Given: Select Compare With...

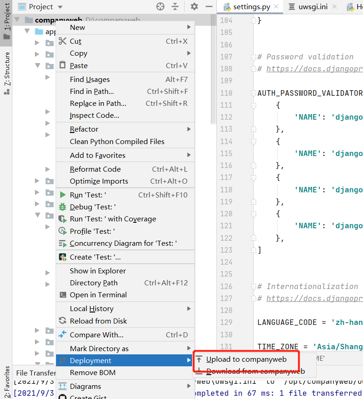Looking at the screenshot, I should click(125, 335).
